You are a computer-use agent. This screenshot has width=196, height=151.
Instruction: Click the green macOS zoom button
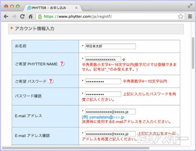(x=18, y=7)
